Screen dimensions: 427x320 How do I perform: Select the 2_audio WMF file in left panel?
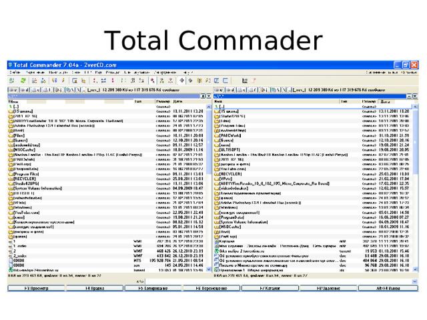[107, 256]
